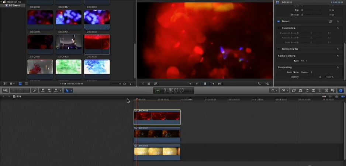Append clip to storyline button
Image resolution: width=346 pixels, height=166 pixels.
56,90
